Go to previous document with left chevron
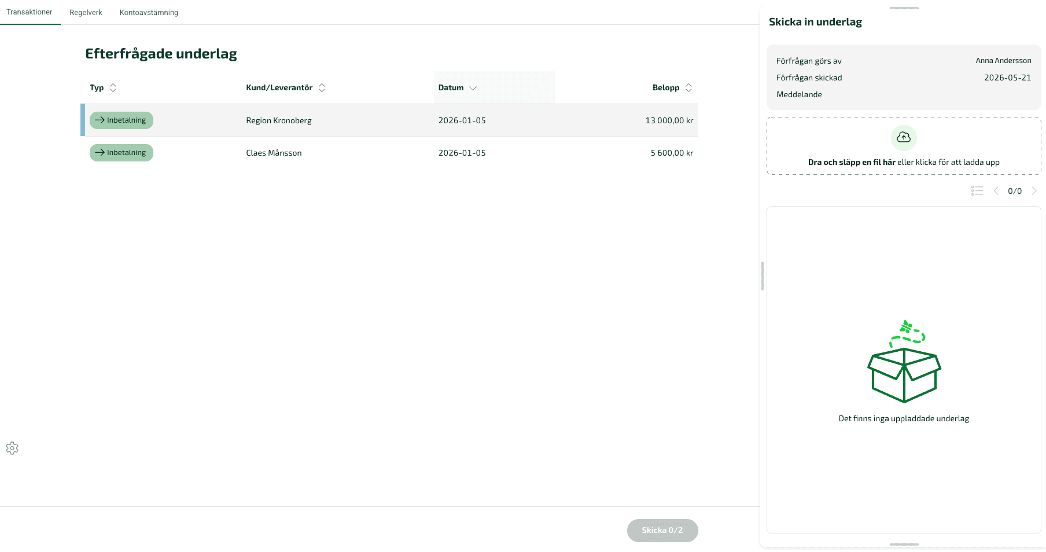Viewport: 1046px width, 552px height. coord(996,191)
